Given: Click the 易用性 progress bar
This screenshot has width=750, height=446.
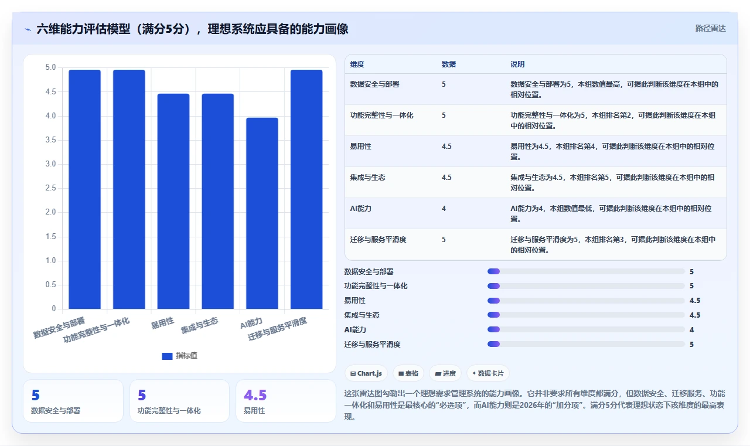Looking at the screenshot, I should click(586, 301).
